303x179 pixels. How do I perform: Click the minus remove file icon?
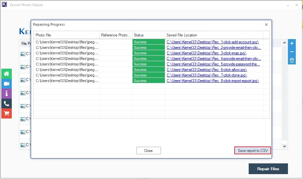click(x=292, y=52)
